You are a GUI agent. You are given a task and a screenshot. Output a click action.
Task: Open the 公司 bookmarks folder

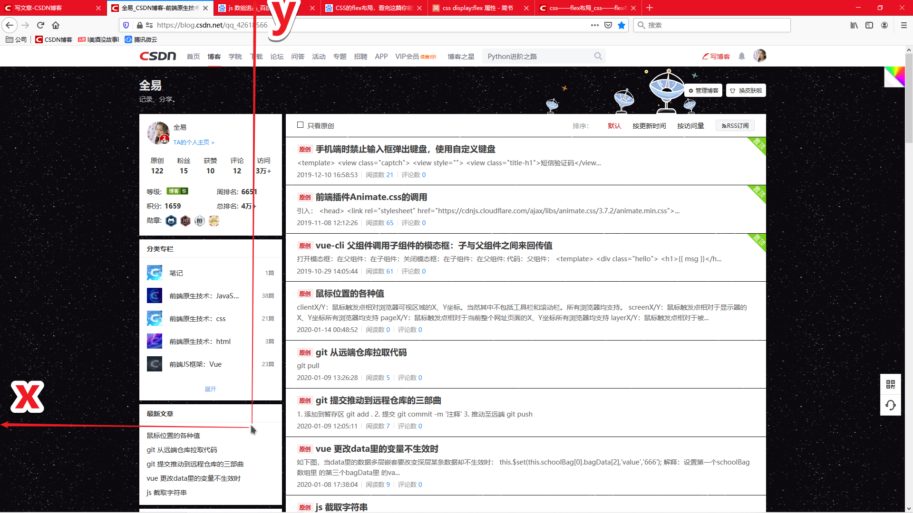pyautogui.click(x=16, y=39)
